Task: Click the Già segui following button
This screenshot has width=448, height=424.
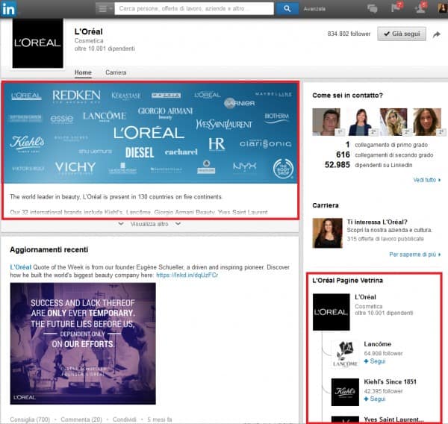Action: tap(402, 34)
